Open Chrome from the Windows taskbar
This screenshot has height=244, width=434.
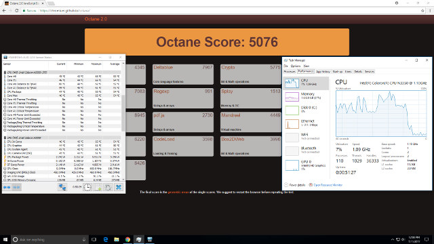[x=127, y=239]
